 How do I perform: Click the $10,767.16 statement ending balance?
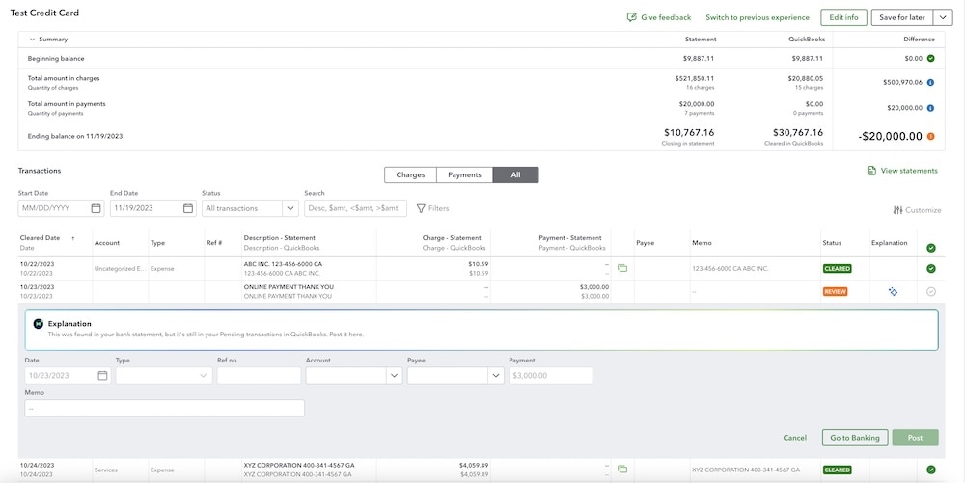click(x=689, y=132)
